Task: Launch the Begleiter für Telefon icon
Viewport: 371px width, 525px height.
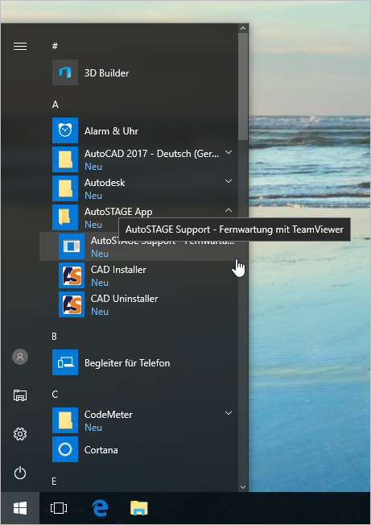Action: coord(65,362)
